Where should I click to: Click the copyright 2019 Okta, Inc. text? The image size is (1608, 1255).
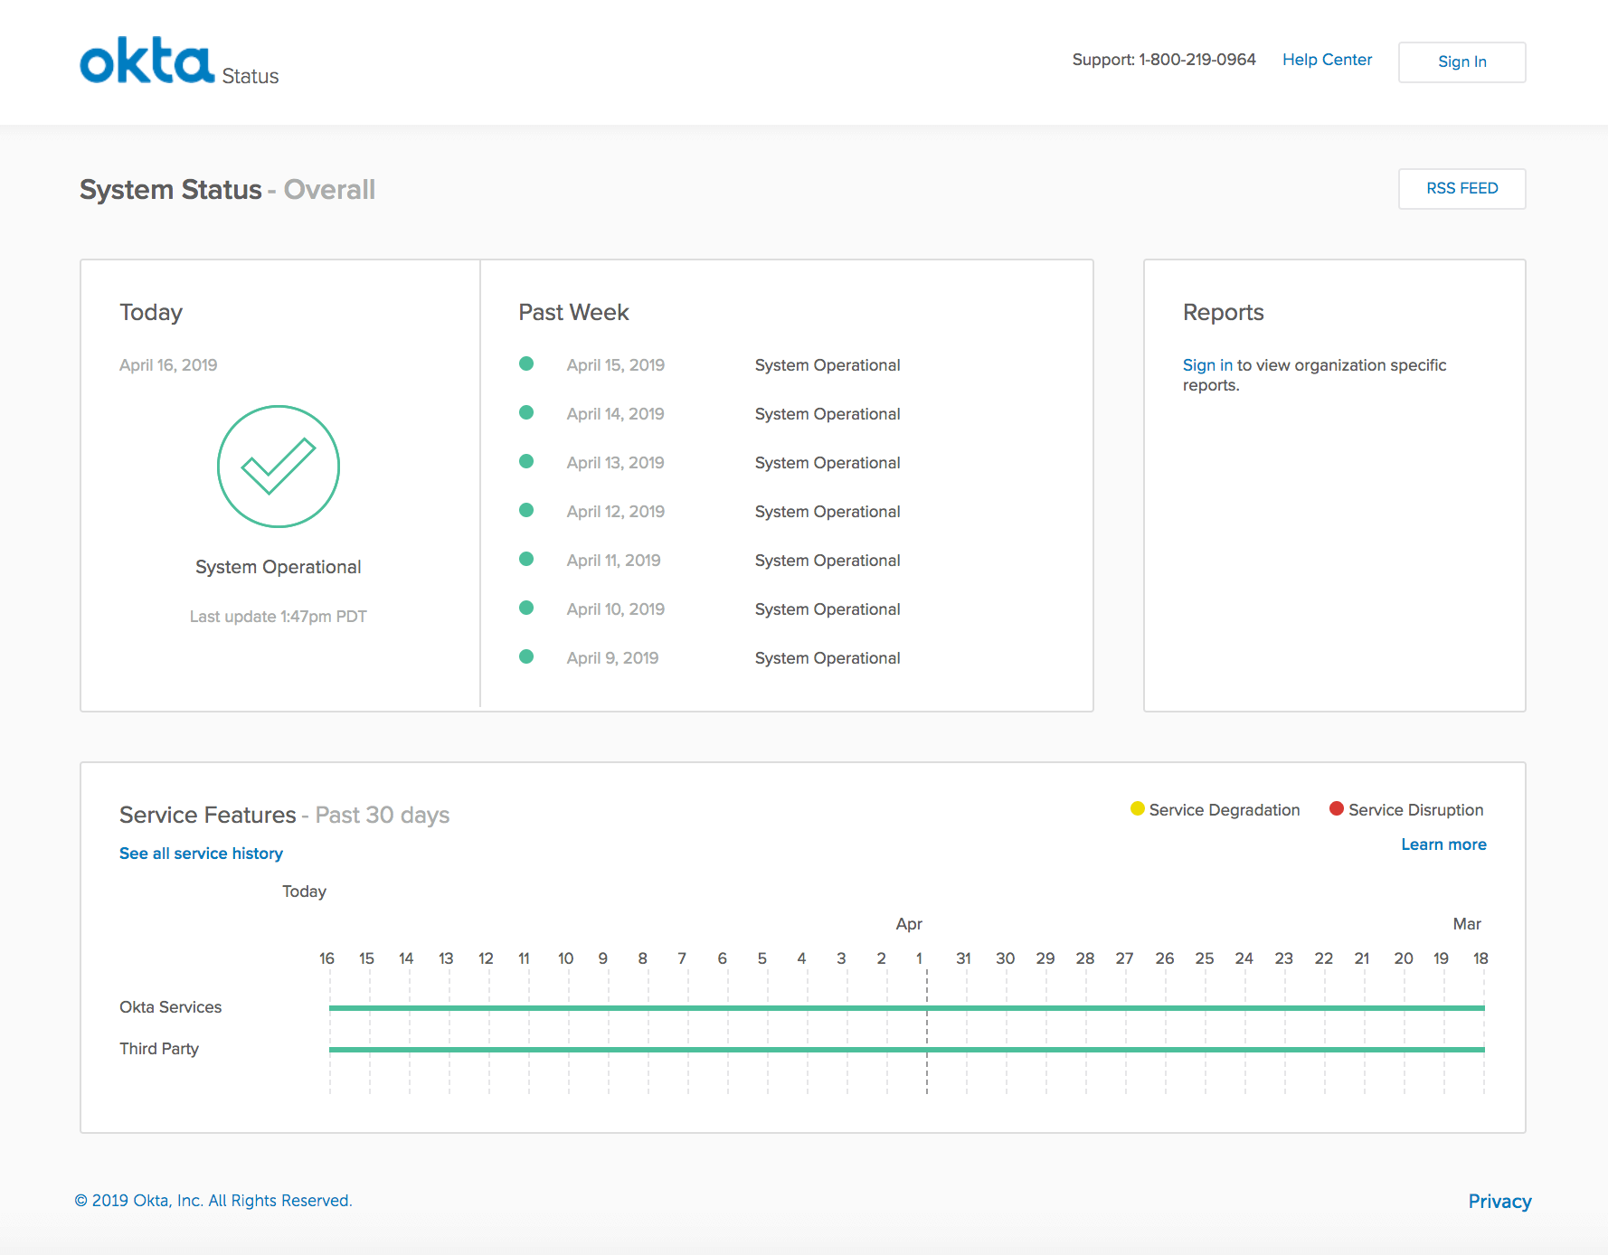213,1201
